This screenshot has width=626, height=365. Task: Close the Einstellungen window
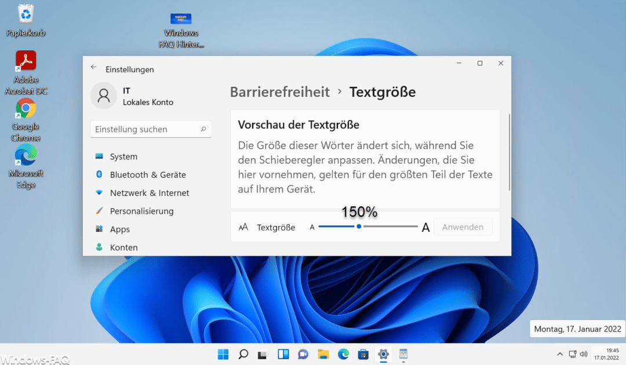tap(501, 63)
